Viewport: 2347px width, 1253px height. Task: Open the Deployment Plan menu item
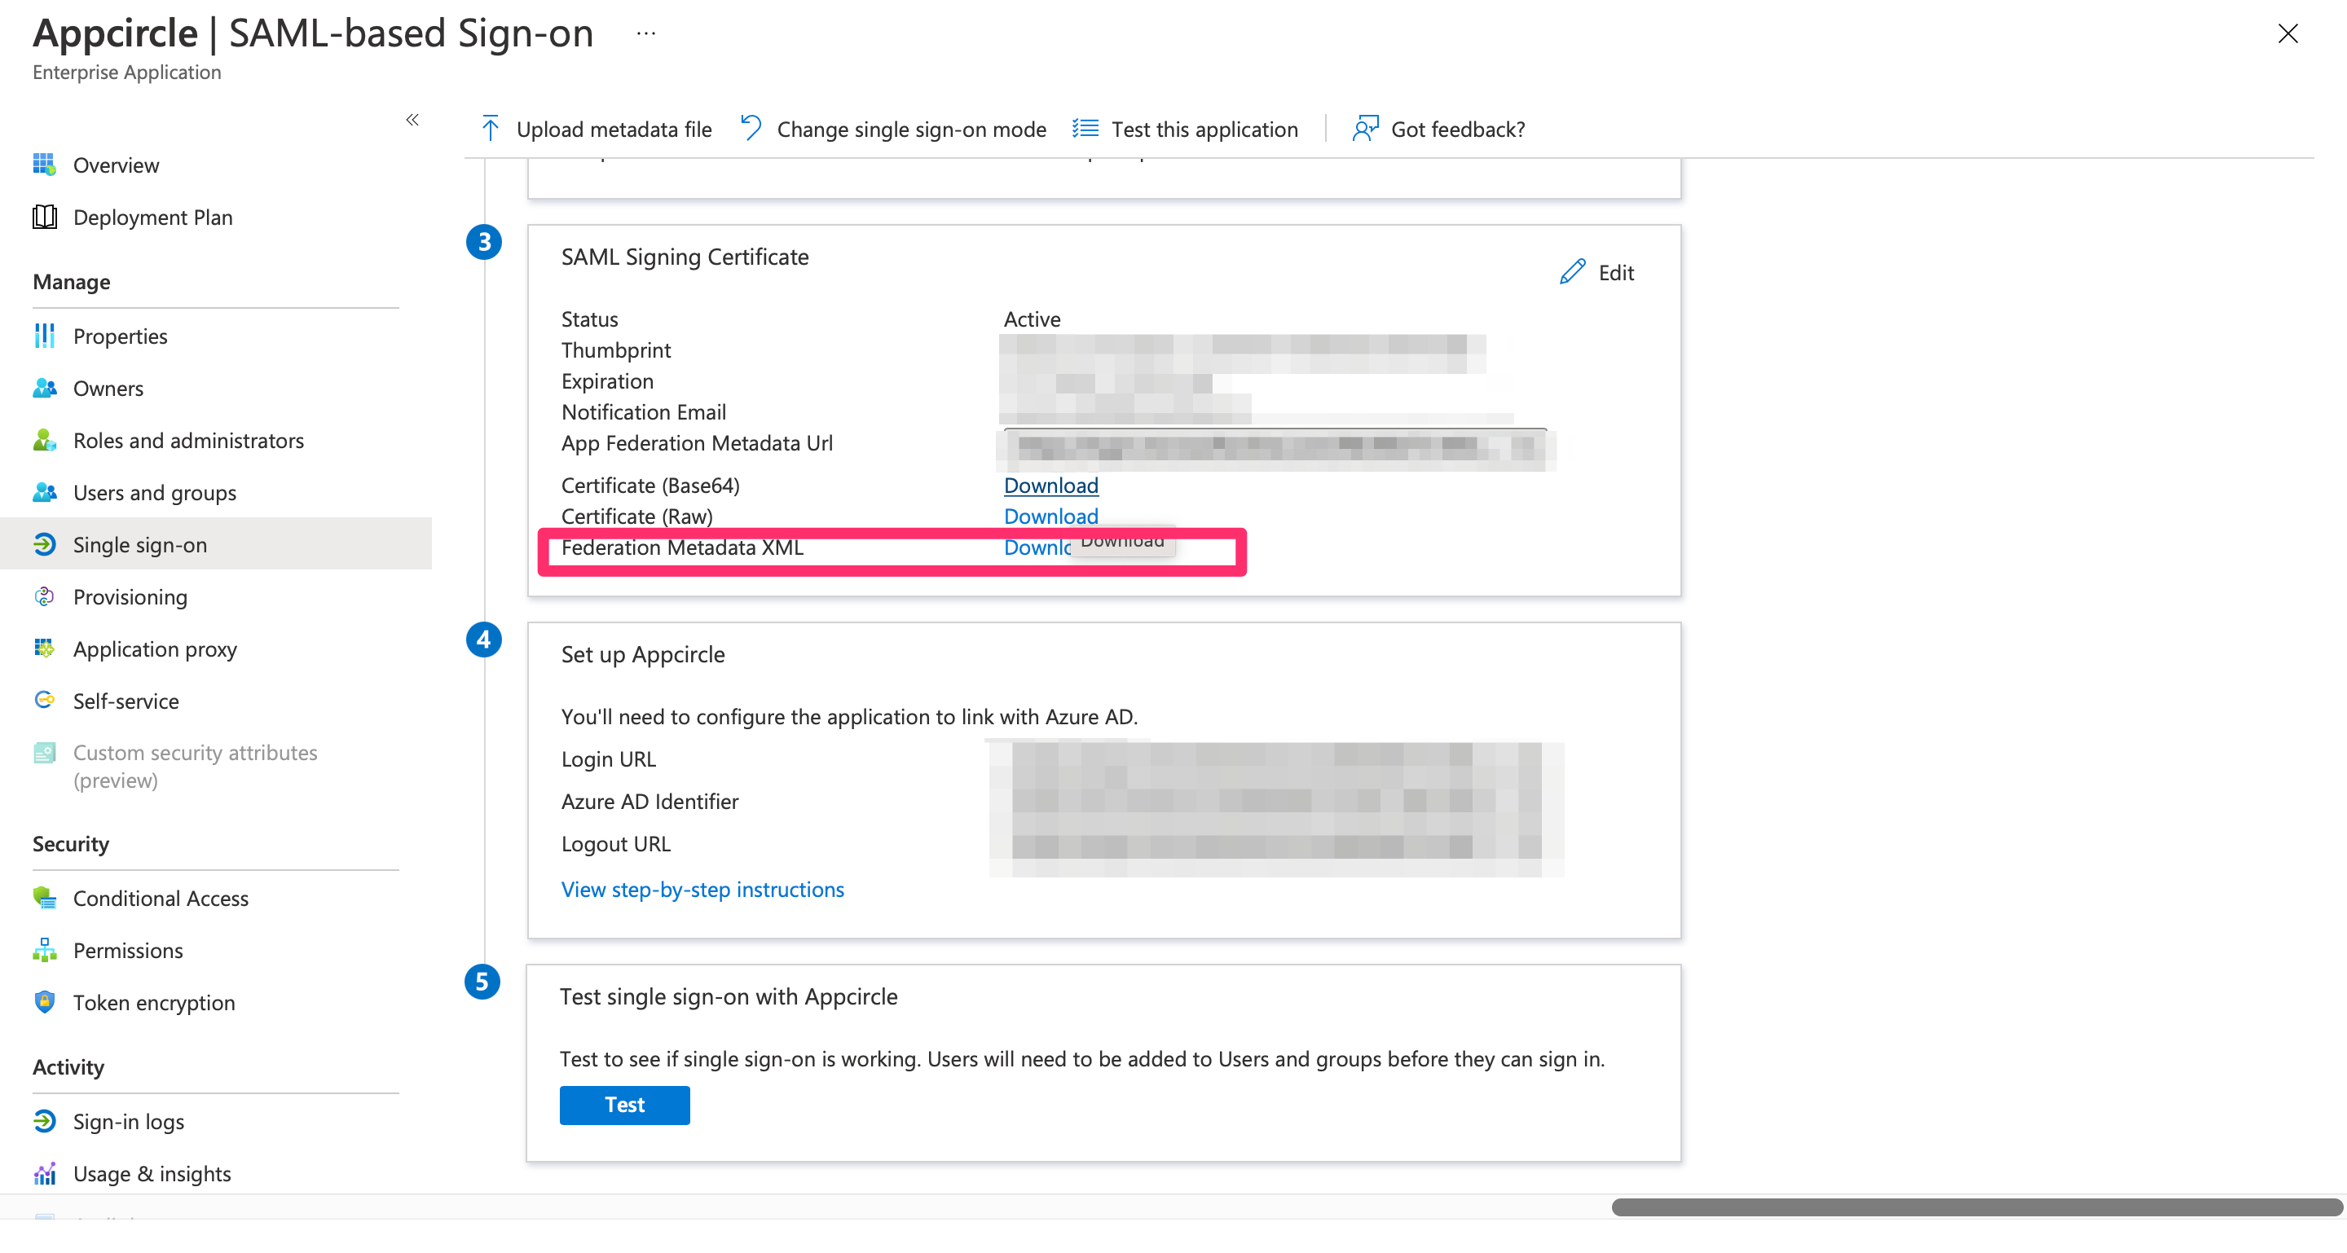(153, 217)
